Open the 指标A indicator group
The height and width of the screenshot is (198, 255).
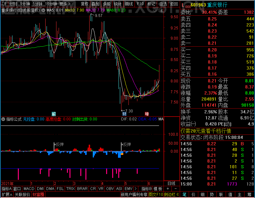(6, 189)
